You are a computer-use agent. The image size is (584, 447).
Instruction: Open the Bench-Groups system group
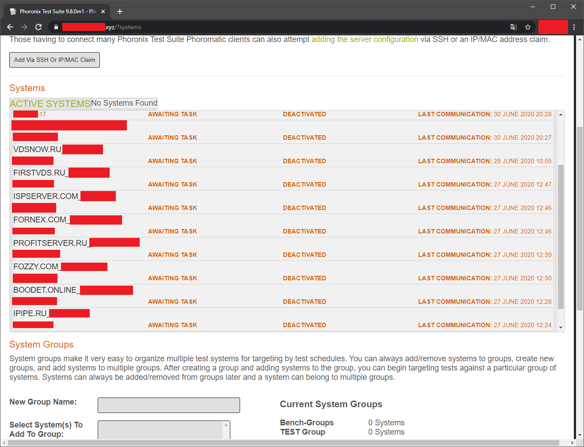[x=307, y=423]
